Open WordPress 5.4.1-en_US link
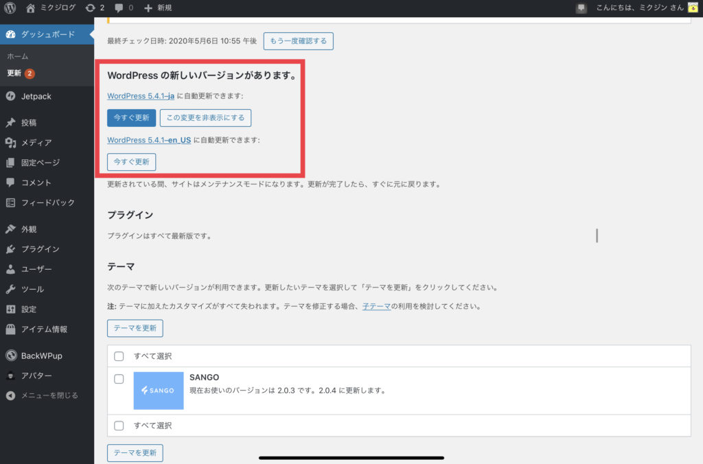This screenshot has width=703, height=464. coord(149,140)
